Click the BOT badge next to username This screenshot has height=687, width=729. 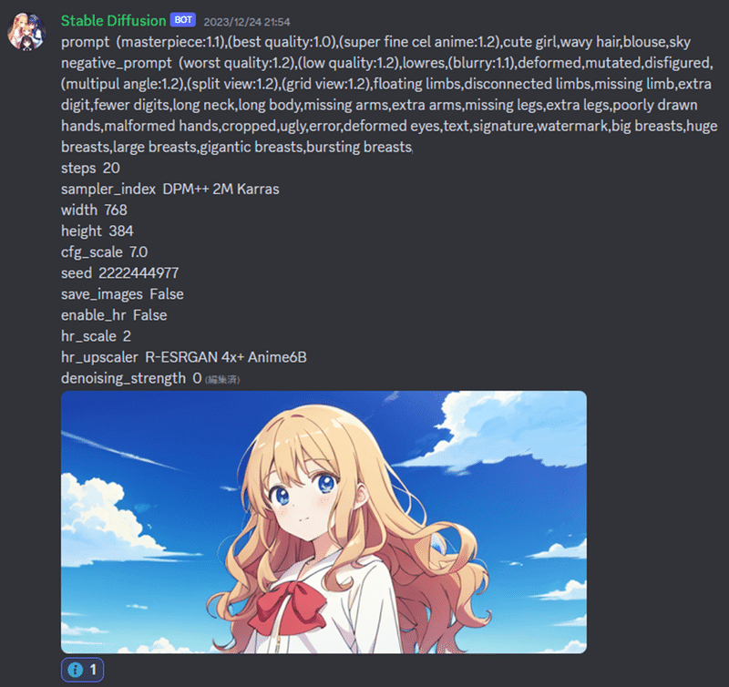coord(183,20)
